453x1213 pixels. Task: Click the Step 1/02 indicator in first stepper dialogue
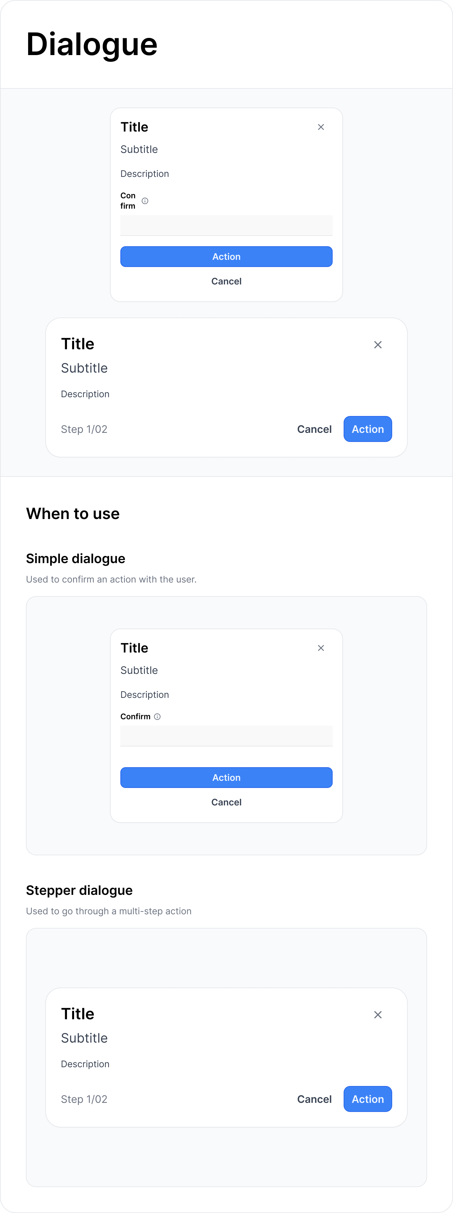[84, 429]
